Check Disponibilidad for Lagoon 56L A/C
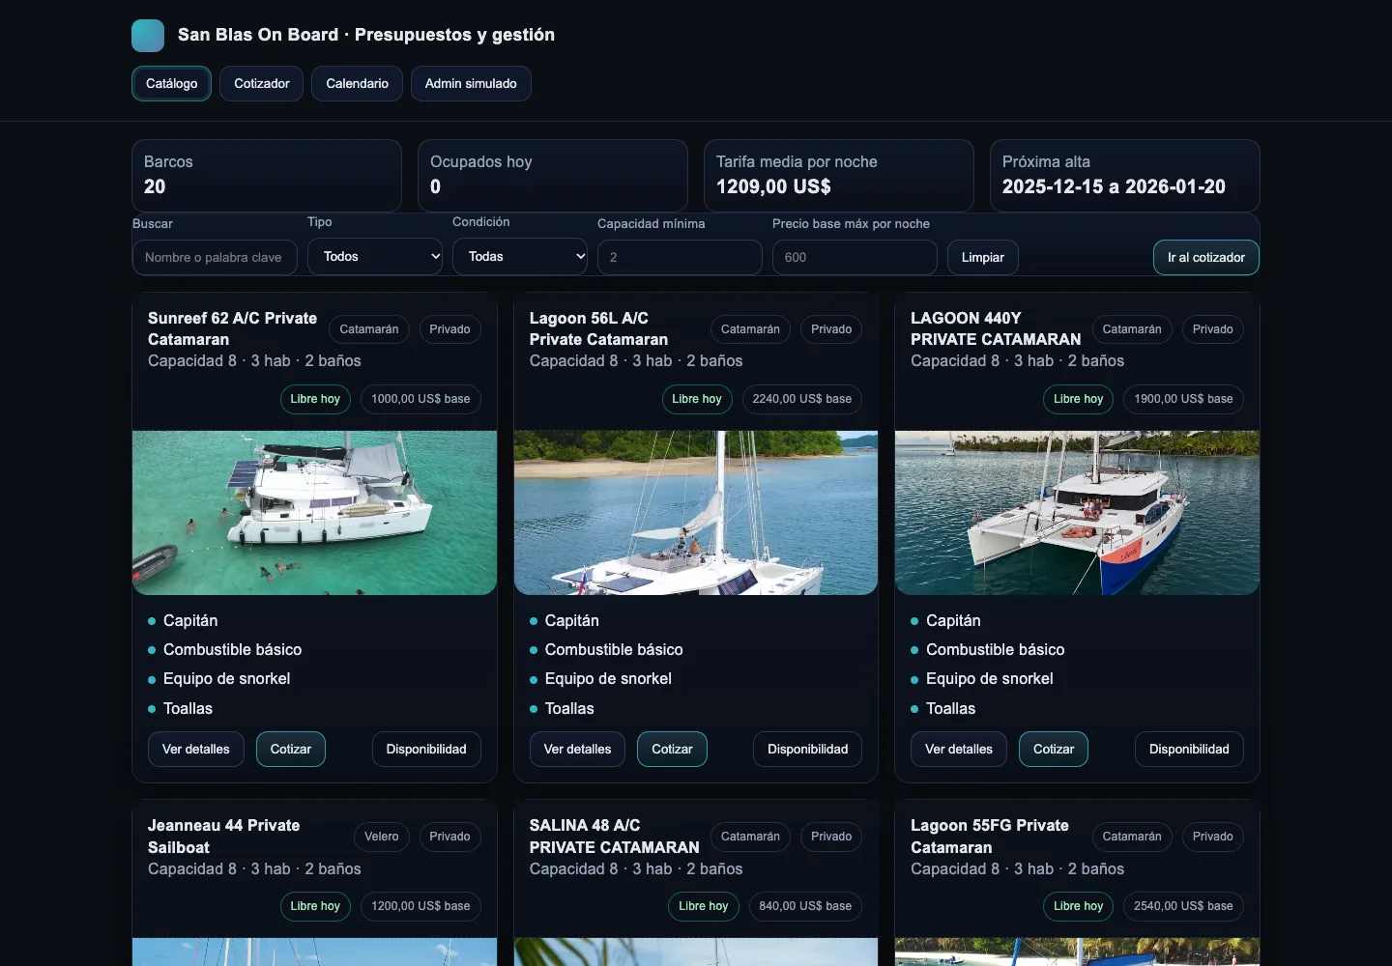Viewport: 1392px width, 966px height. 808,749
